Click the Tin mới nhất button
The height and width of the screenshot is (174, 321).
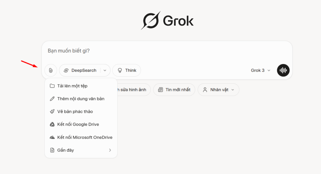[x=174, y=90]
